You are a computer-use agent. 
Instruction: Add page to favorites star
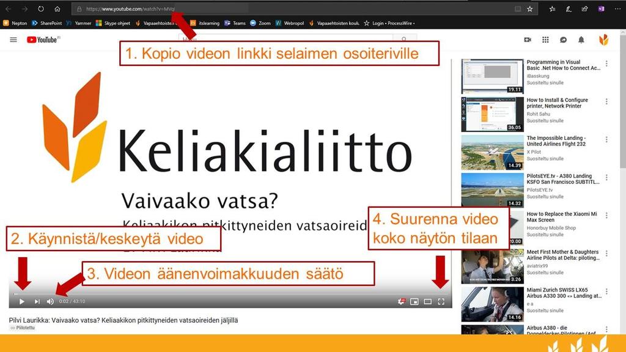point(530,9)
